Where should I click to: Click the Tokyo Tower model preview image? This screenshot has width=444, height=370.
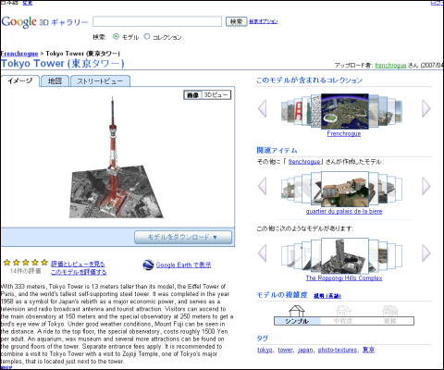(x=117, y=157)
